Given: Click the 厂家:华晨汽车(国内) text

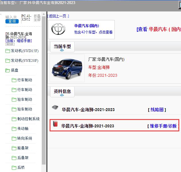Looking at the screenshot, I should tap(106, 60).
